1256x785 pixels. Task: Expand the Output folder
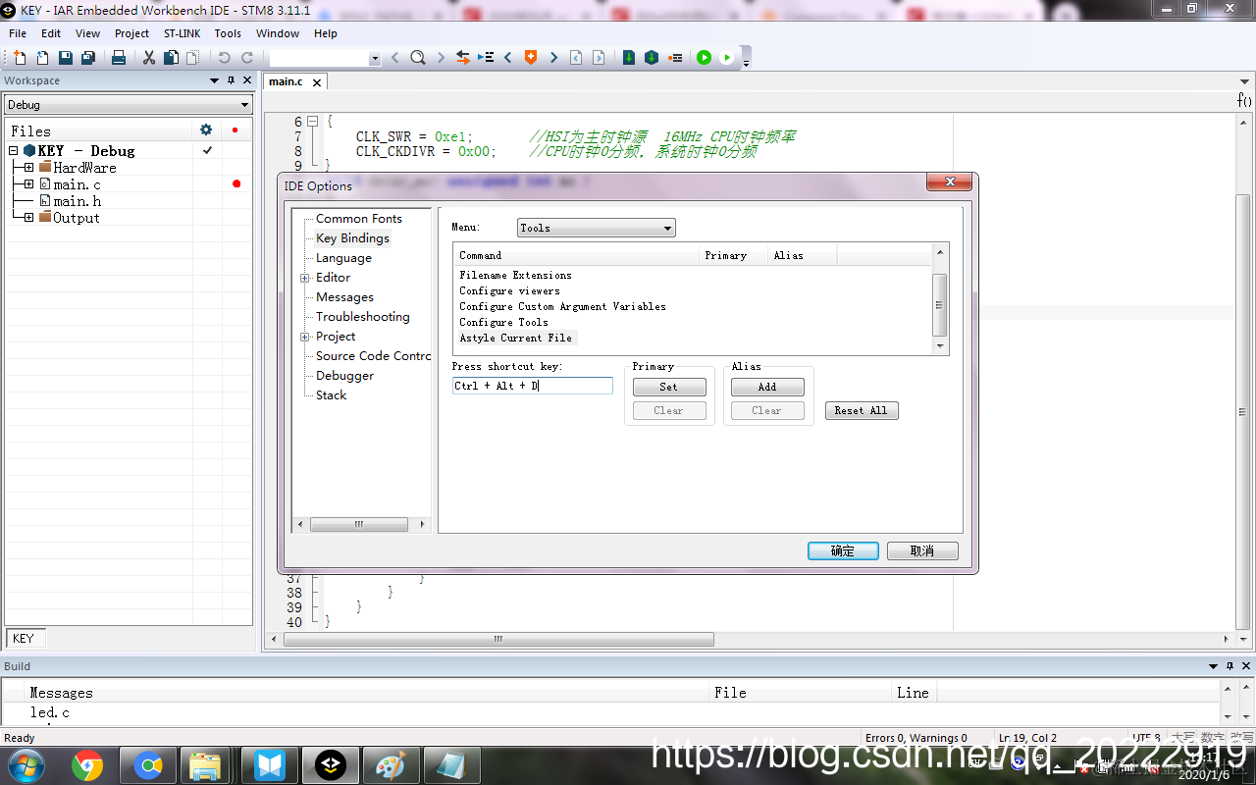pos(28,218)
